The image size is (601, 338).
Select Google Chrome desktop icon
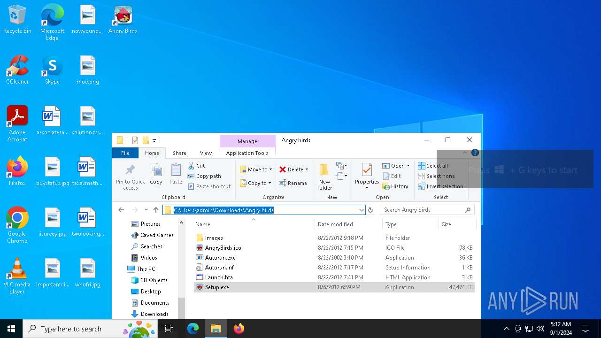[17, 225]
